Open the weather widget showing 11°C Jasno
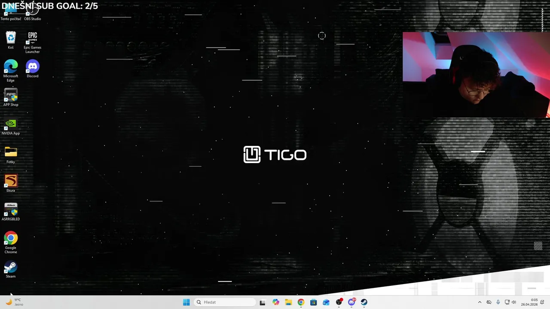This screenshot has width=550, height=309. (14, 302)
